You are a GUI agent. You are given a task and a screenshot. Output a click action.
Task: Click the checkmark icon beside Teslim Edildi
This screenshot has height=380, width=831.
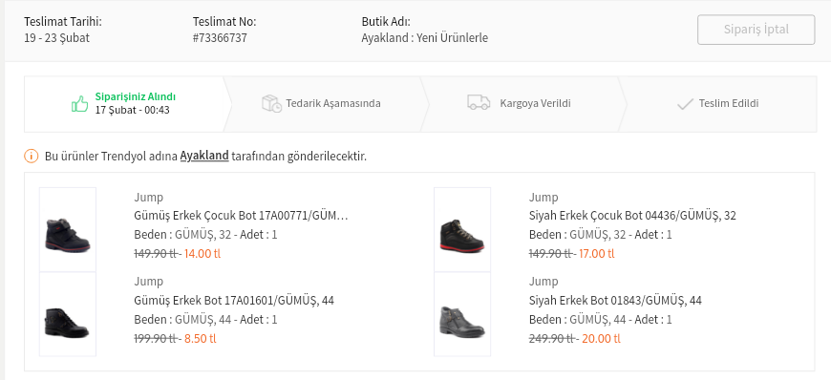pyautogui.click(x=685, y=104)
